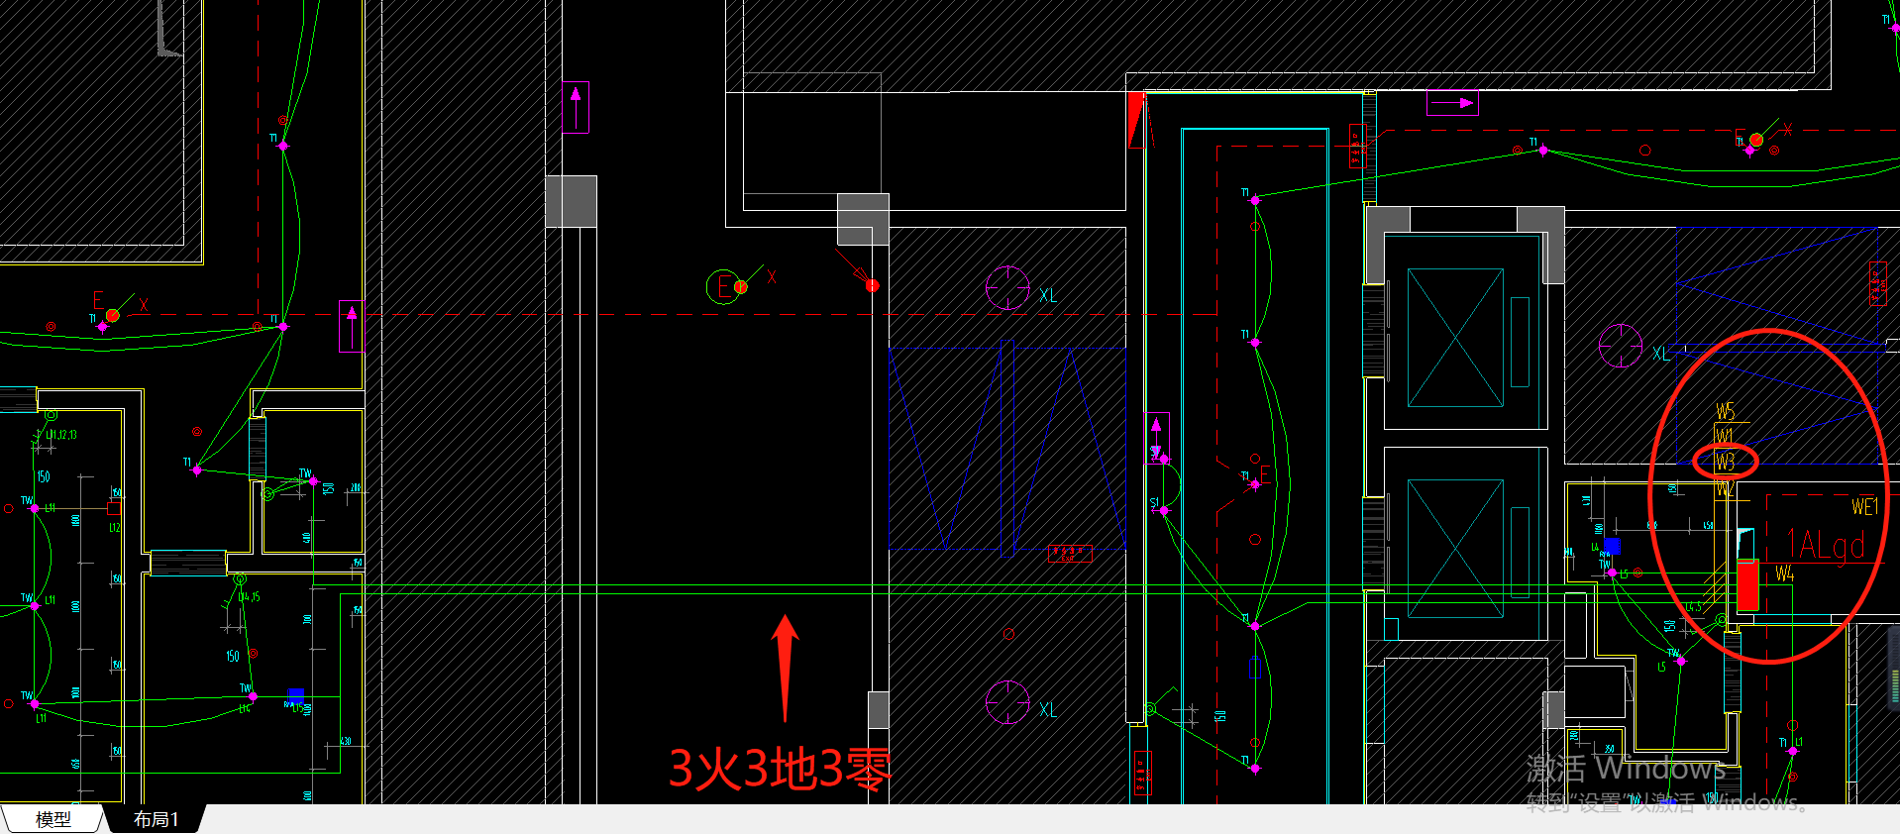Select the 1ALgd panel label
The image size is (1900, 834).
1825,546
